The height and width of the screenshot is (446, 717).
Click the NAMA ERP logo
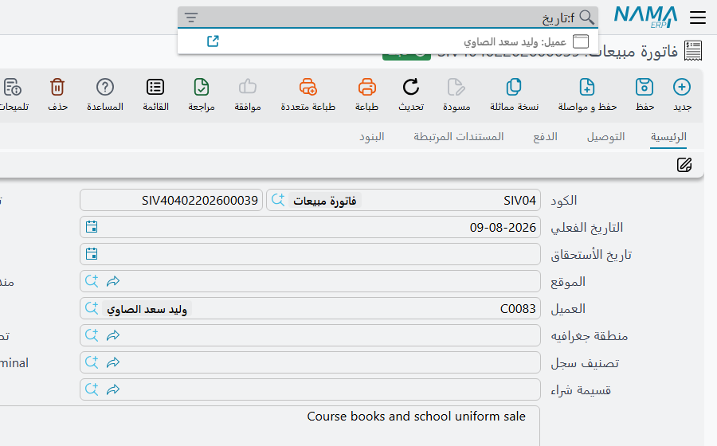tap(645, 18)
